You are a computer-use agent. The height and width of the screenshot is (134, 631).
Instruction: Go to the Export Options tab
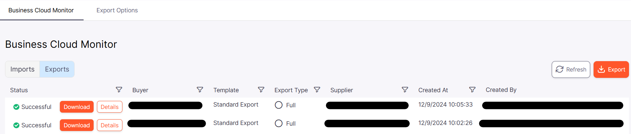tap(117, 10)
